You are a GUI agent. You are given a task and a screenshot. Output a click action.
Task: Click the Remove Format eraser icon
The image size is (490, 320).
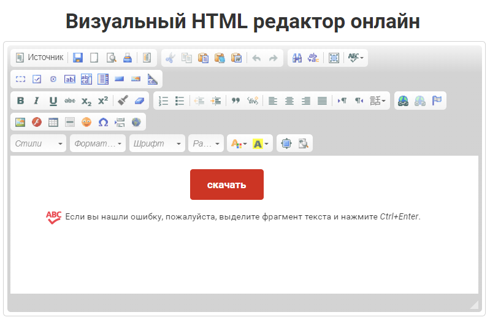pyautogui.click(x=139, y=101)
